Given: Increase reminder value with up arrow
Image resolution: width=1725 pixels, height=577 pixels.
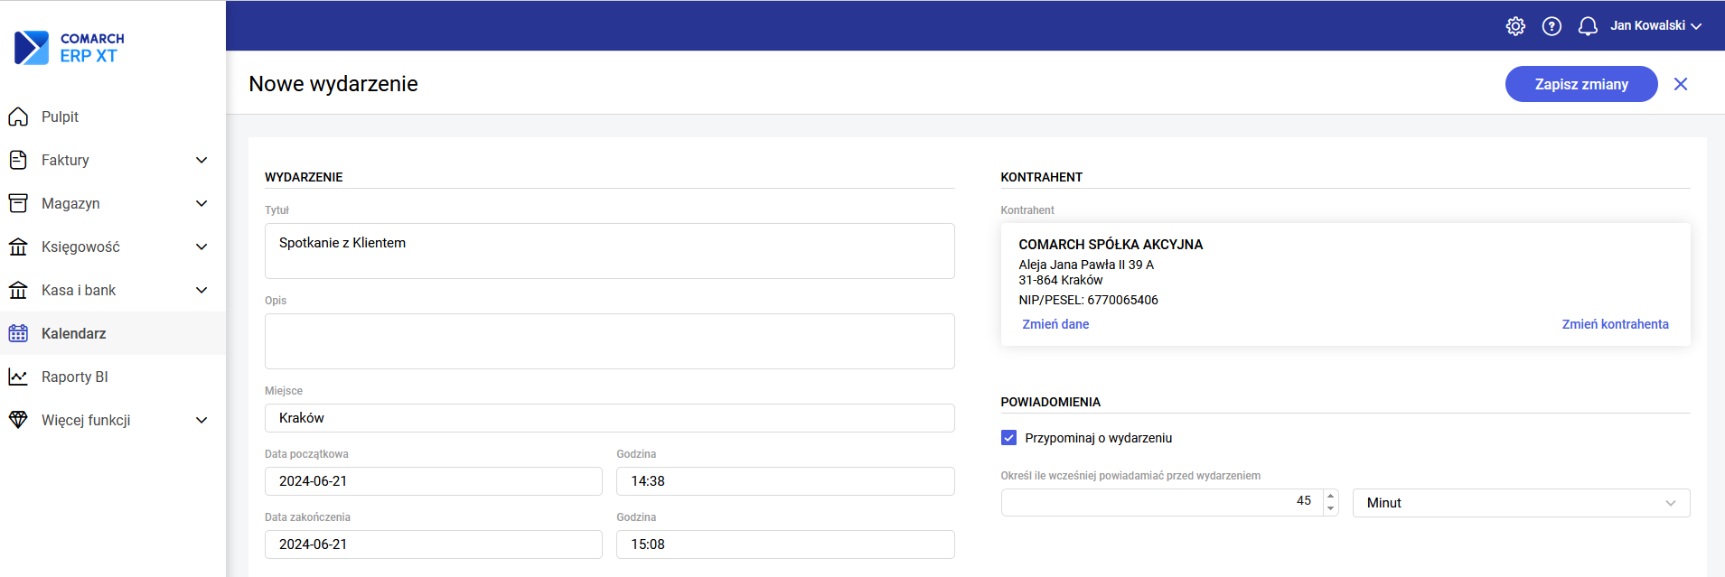Looking at the screenshot, I should point(1330,496).
